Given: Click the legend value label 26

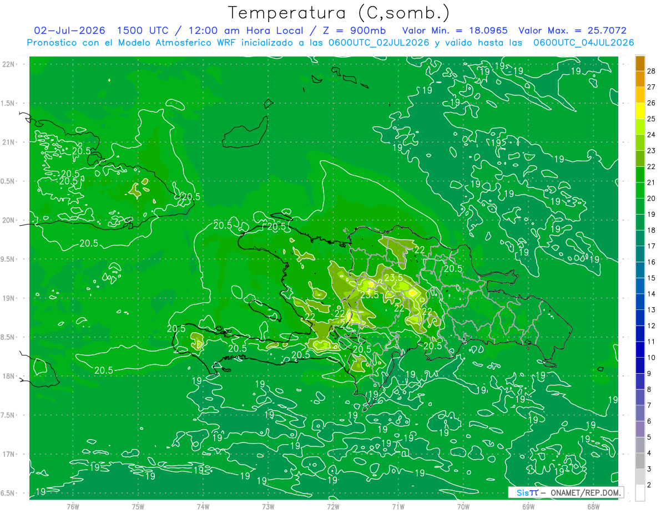Looking at the screenshot, I should coord(651,103).
